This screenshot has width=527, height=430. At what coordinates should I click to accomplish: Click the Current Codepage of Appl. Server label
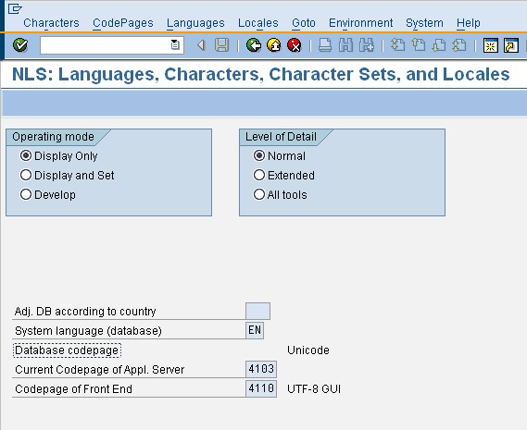click(100, 370)
